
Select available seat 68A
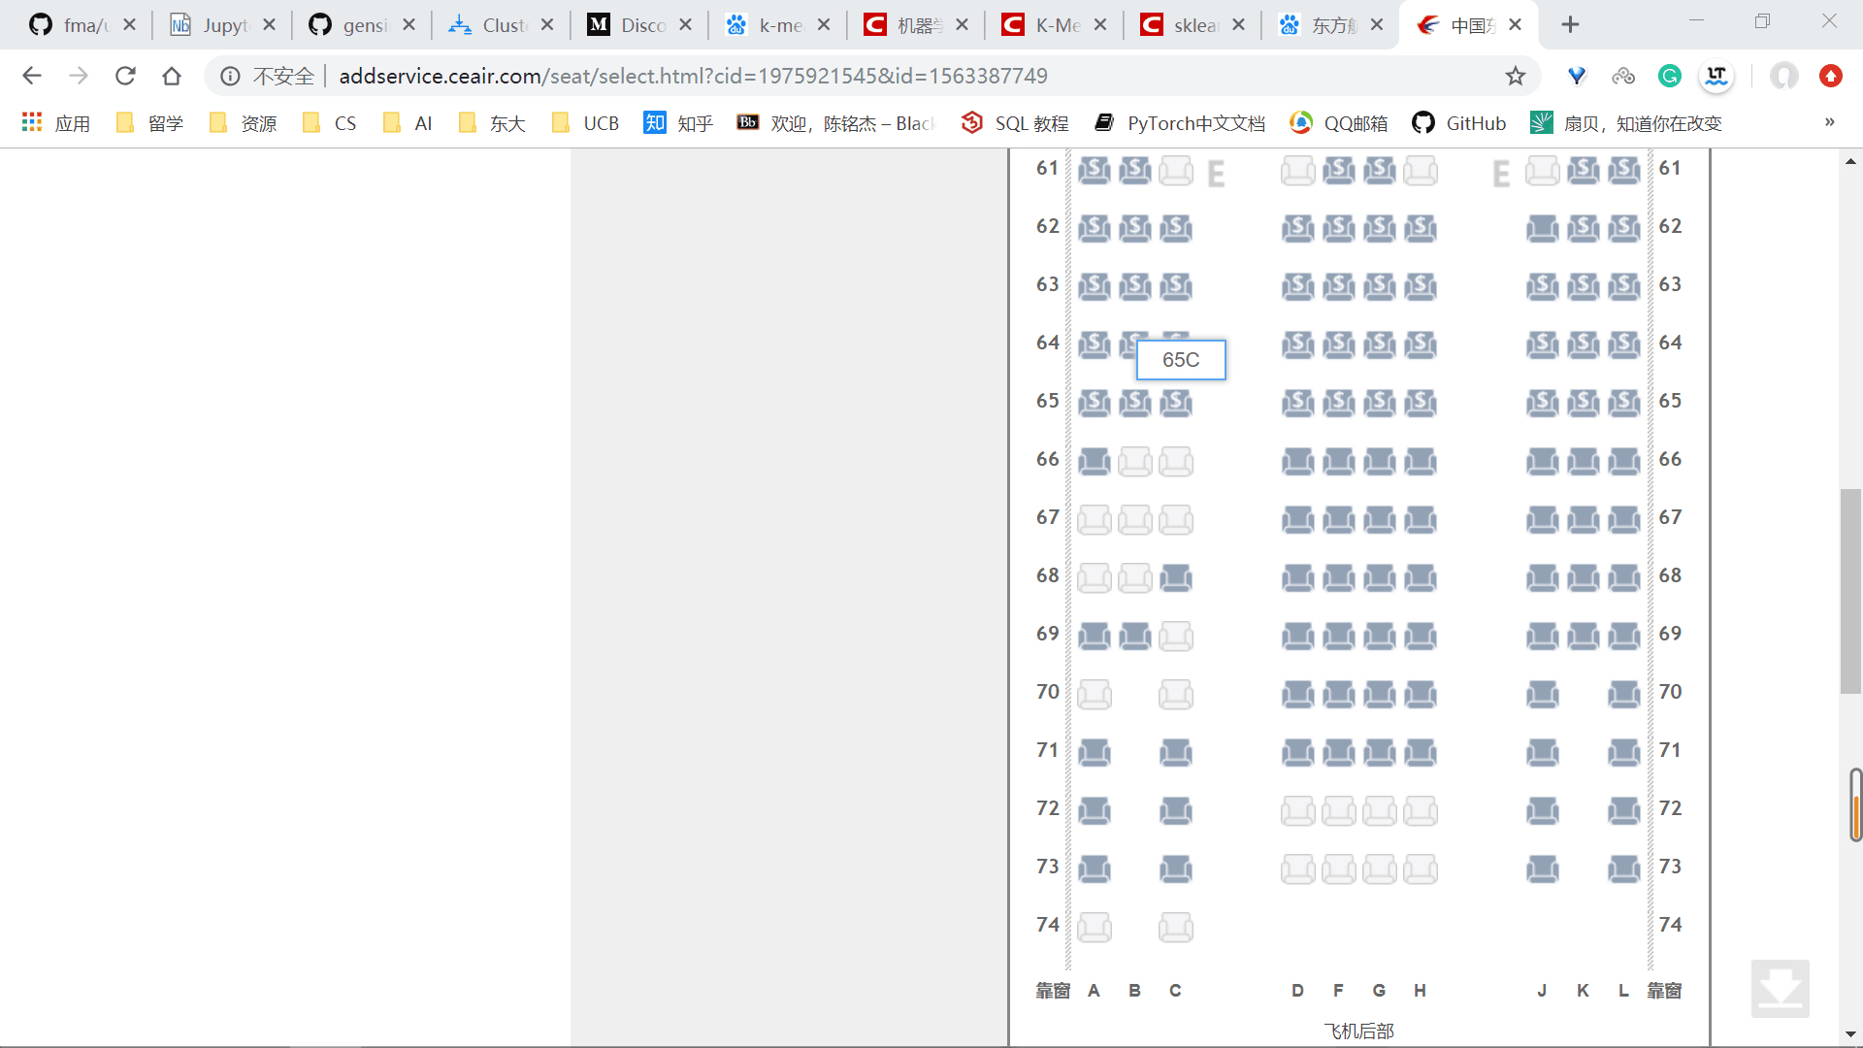(x=1094, y=578)
